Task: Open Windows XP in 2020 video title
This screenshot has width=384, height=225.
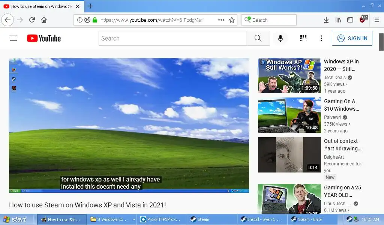Action: click(x=341, y=65)
